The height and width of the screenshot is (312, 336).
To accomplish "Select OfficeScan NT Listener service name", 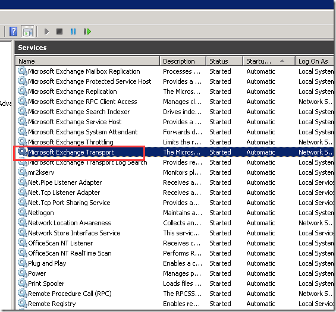I will point(61,243).
